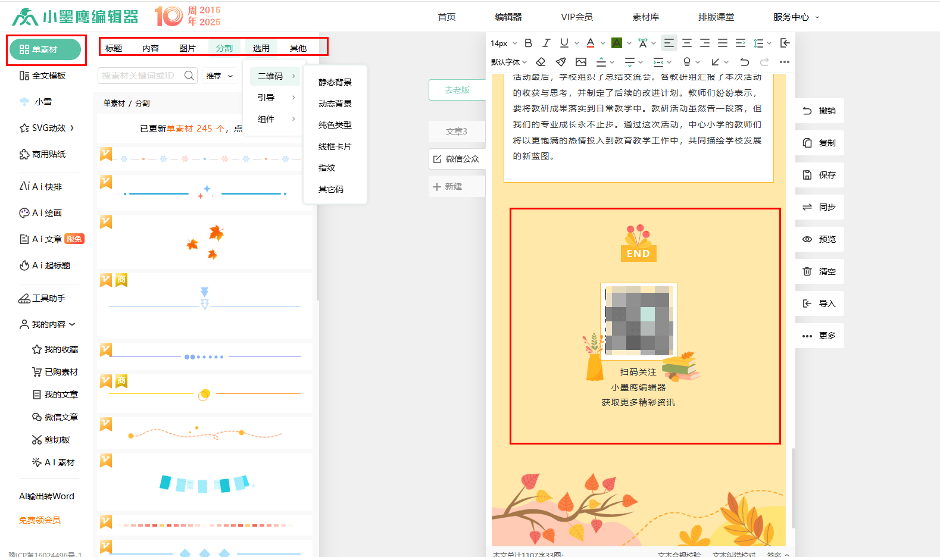Image resolution: width=940 pixels, height=557 pixels.
Task: Apply underline to selected text
Action: [x=564, y=43]
